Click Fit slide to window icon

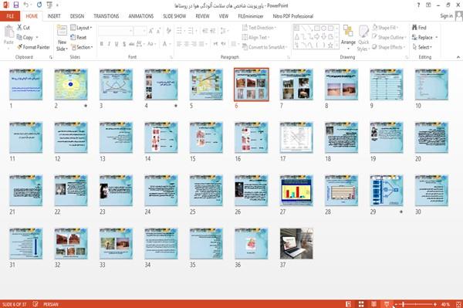458,304
